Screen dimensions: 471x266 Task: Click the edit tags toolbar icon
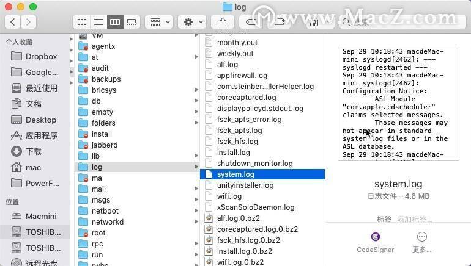[x=251, y=22]
